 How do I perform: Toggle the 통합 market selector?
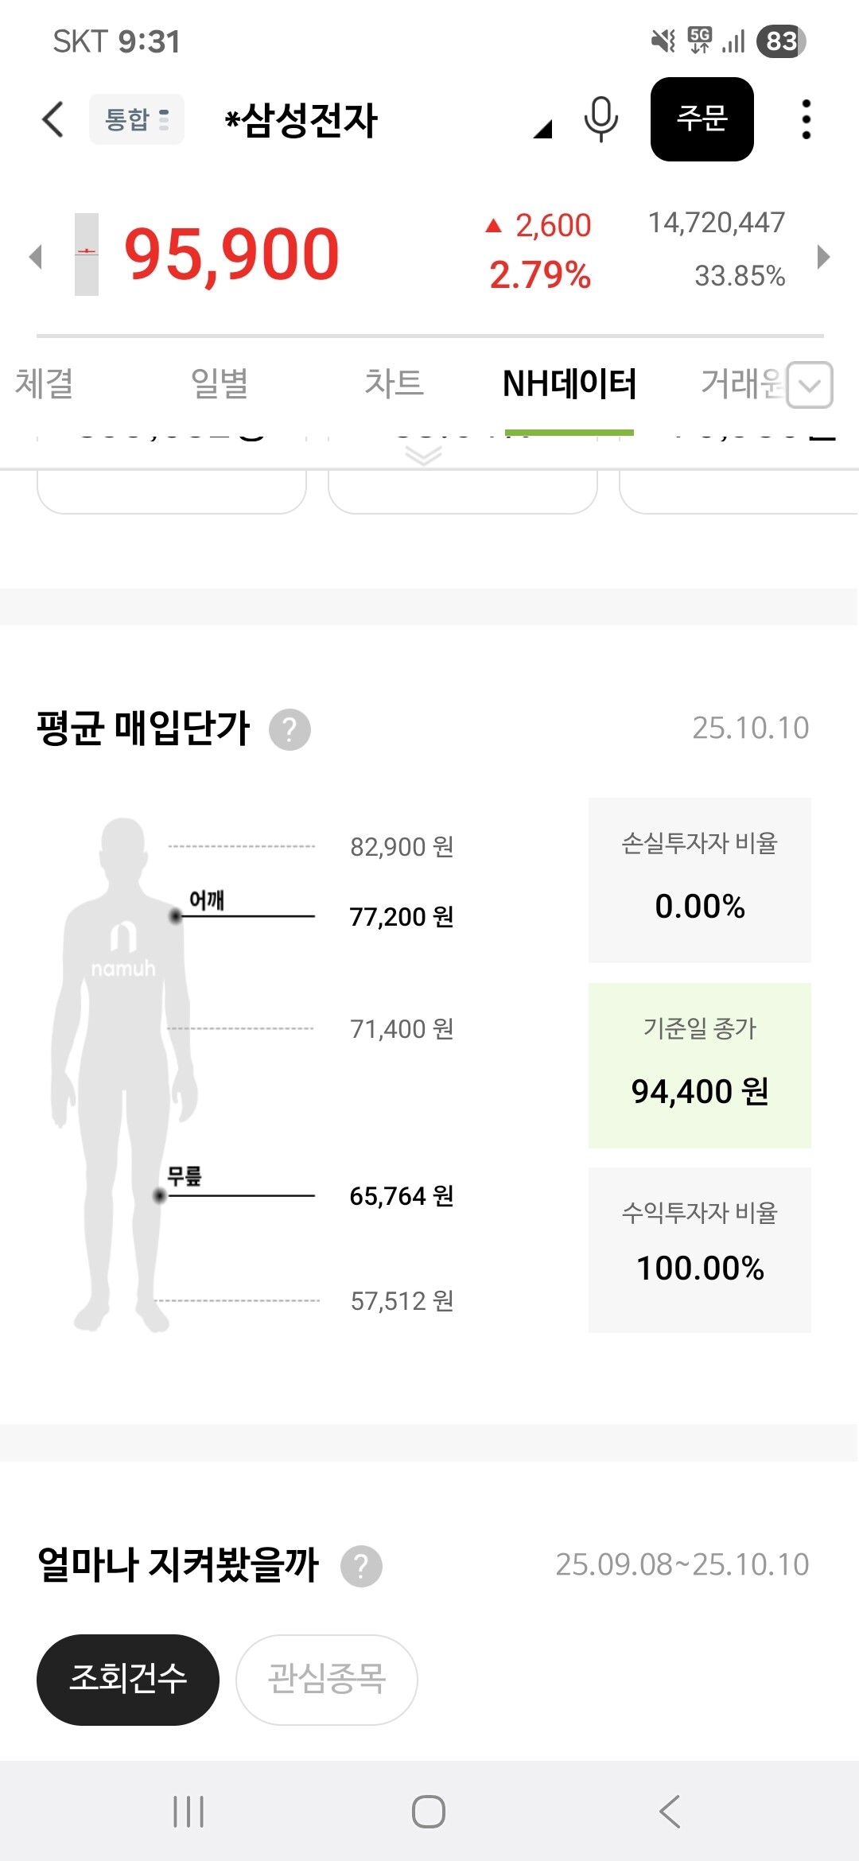(x=137, y=119)
